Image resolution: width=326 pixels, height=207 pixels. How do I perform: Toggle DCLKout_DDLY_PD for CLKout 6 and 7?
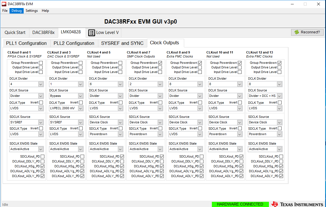coord(162,161)
